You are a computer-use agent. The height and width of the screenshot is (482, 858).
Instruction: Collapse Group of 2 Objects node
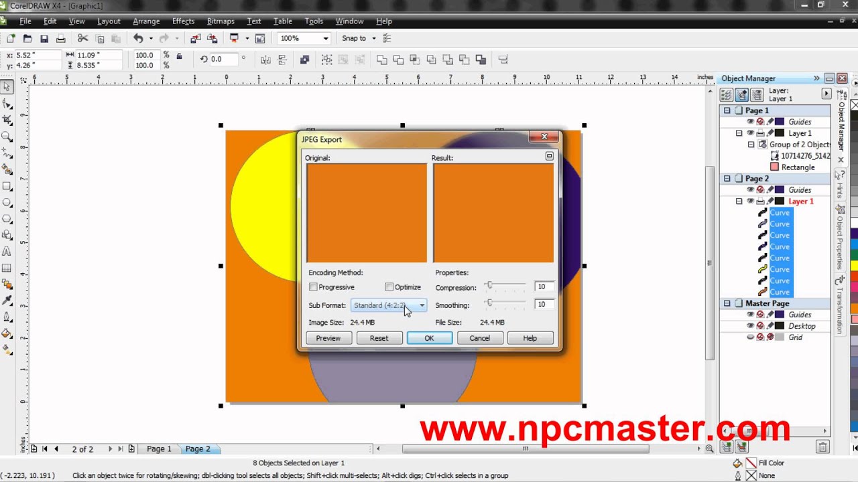tap(751, 145)
